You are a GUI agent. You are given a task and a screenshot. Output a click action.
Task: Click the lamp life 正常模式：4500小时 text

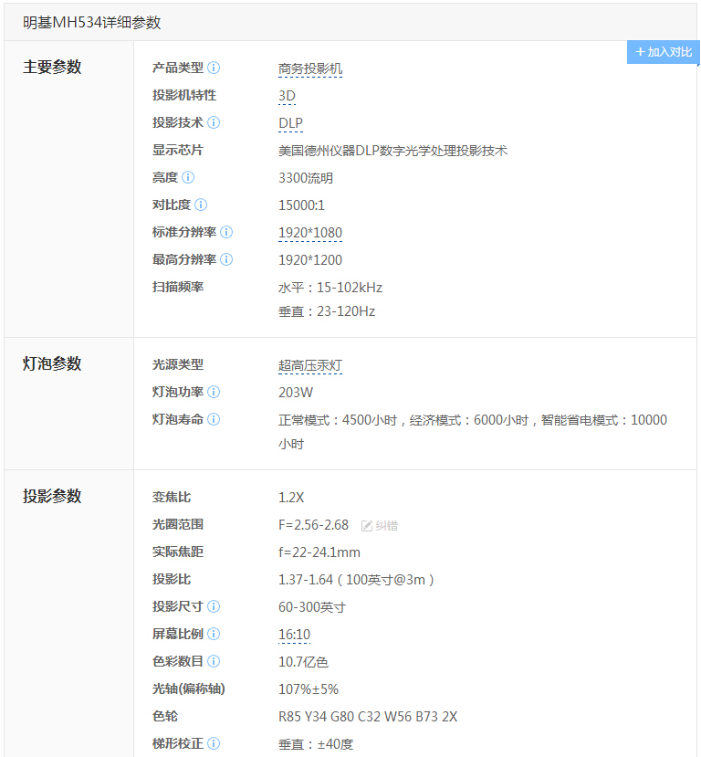coord(338,420)
